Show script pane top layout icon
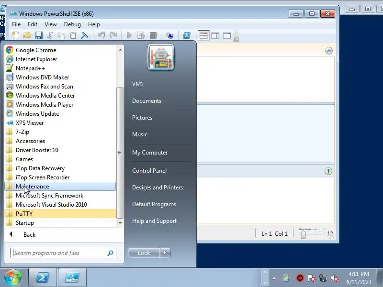The height and width of the screenshot is (287, 383). (203, 35)
